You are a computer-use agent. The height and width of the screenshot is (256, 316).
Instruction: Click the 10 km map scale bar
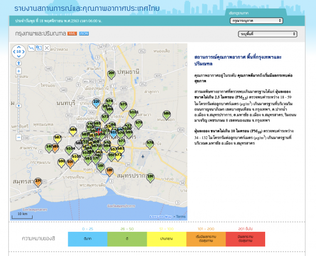click(22, 216)
